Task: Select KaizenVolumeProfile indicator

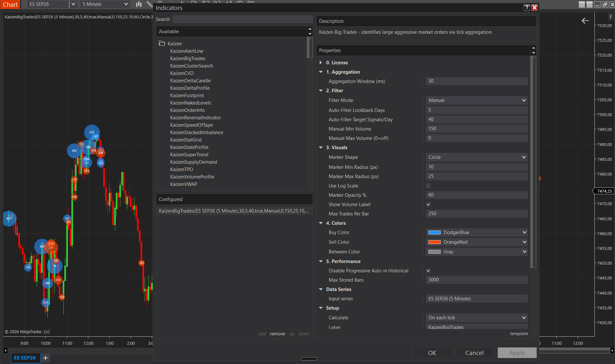Action: [192, 177]
